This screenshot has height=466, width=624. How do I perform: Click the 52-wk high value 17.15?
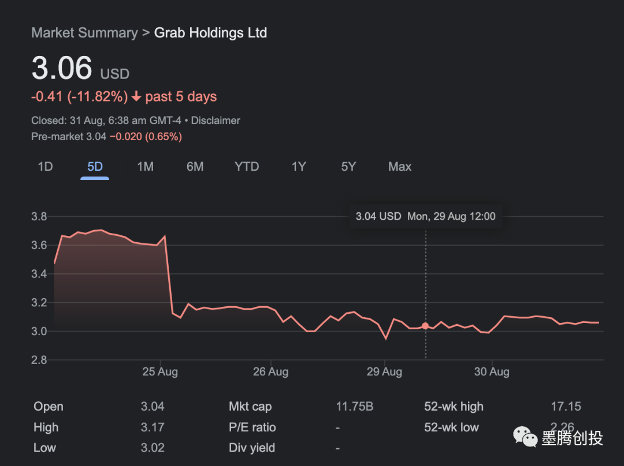coord(566,407)
